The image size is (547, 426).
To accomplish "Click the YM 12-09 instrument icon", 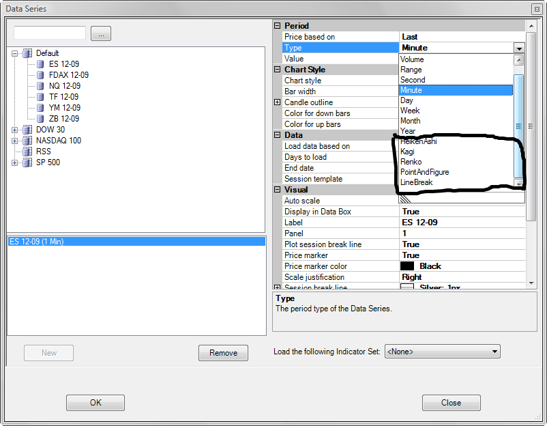I will coord(40,108).
